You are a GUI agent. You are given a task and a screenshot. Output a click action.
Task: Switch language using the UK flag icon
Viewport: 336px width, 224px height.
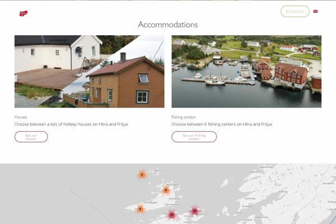tap(315, 11)
